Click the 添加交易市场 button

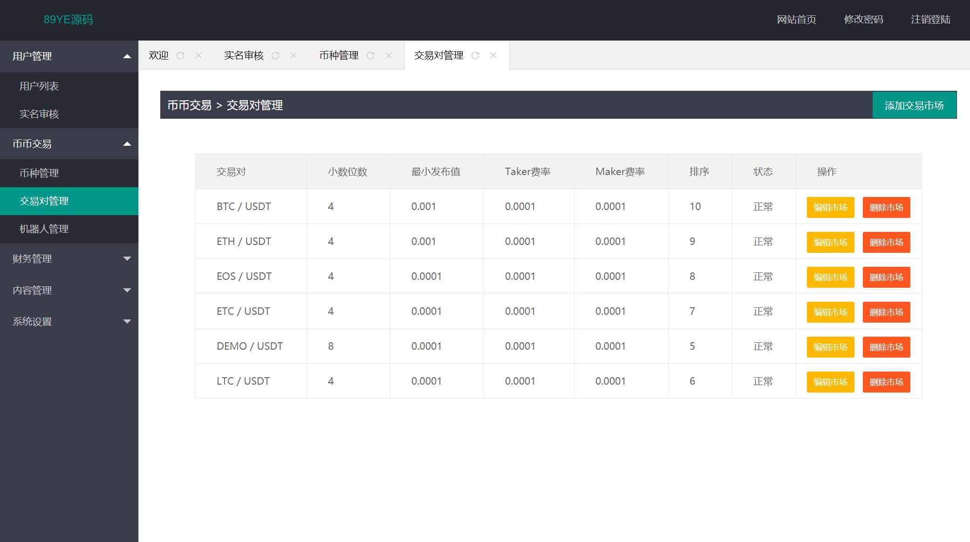tap(914, 105)
